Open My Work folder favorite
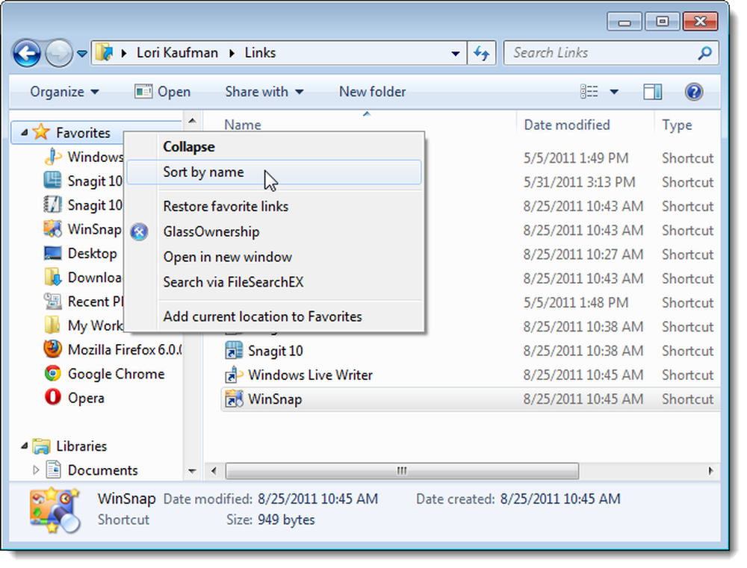747x568 pixels. click(96, 325)
